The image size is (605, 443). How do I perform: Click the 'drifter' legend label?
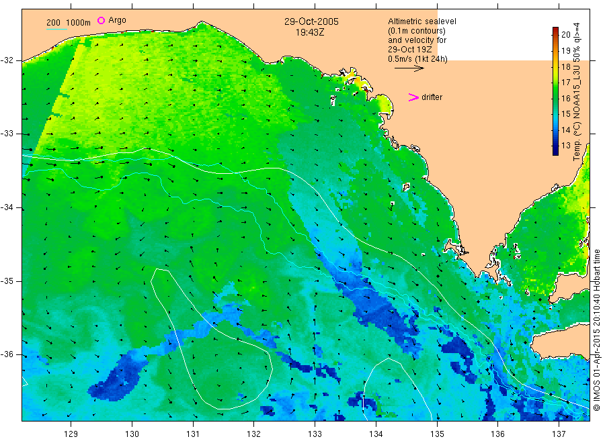pos(432,97)
